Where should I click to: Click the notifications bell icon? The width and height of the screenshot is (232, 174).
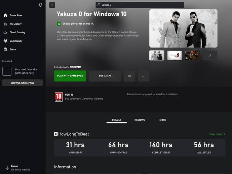coord(41,5)
